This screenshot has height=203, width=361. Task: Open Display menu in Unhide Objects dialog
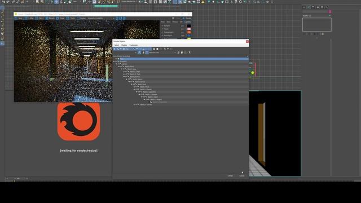pos(124,45)
